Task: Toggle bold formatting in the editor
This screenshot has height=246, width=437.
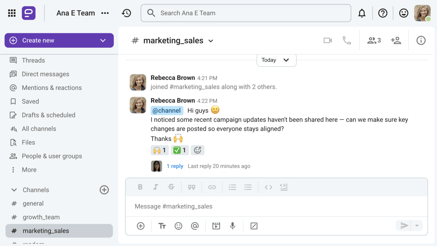Action: [140, 187]
